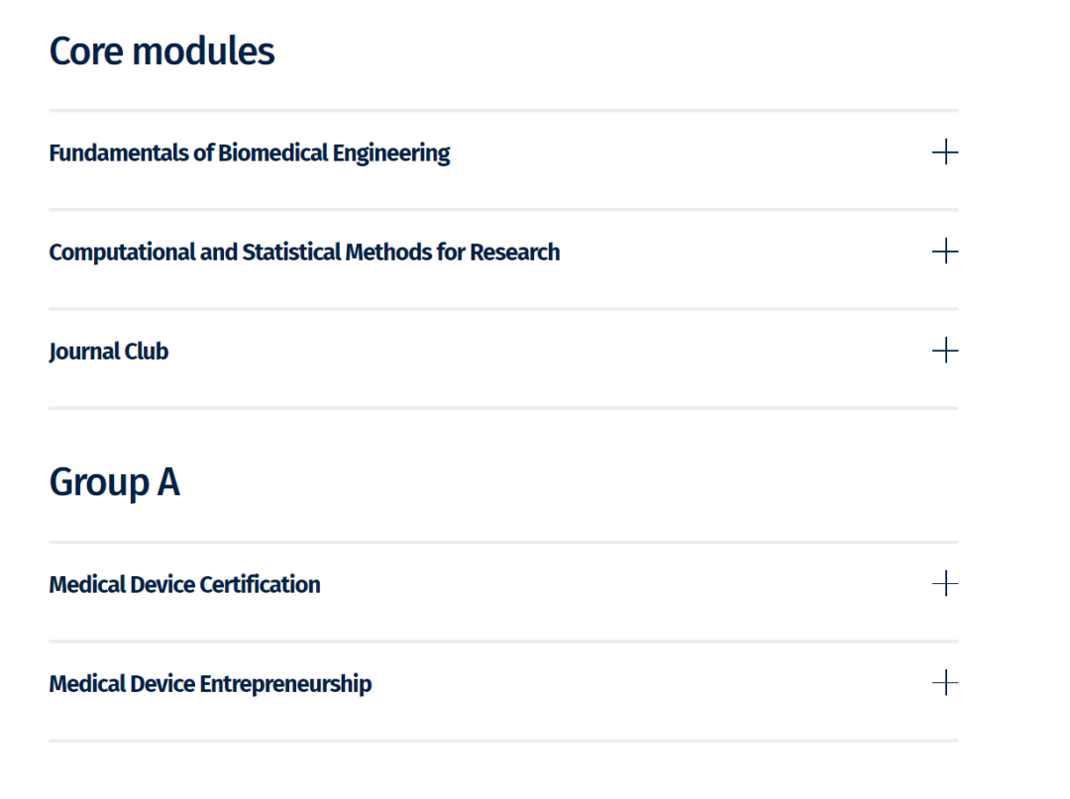Image resolution: width=1070 pixels, height=799 pixels.
Task: Hit the plus icon in the Journal Club row
Action: (945, 350)
